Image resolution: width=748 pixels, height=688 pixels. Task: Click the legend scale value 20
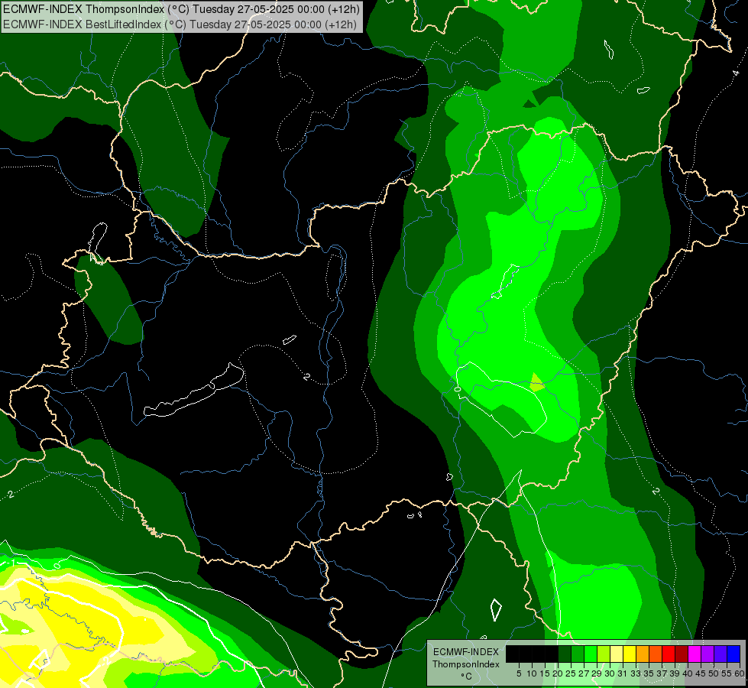point(558,673)
